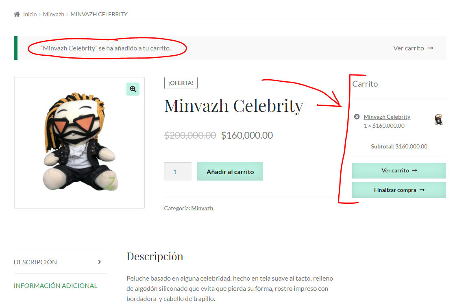
Task: Open the magnifier zoom icon on product image
Action: tap(133, 89)
